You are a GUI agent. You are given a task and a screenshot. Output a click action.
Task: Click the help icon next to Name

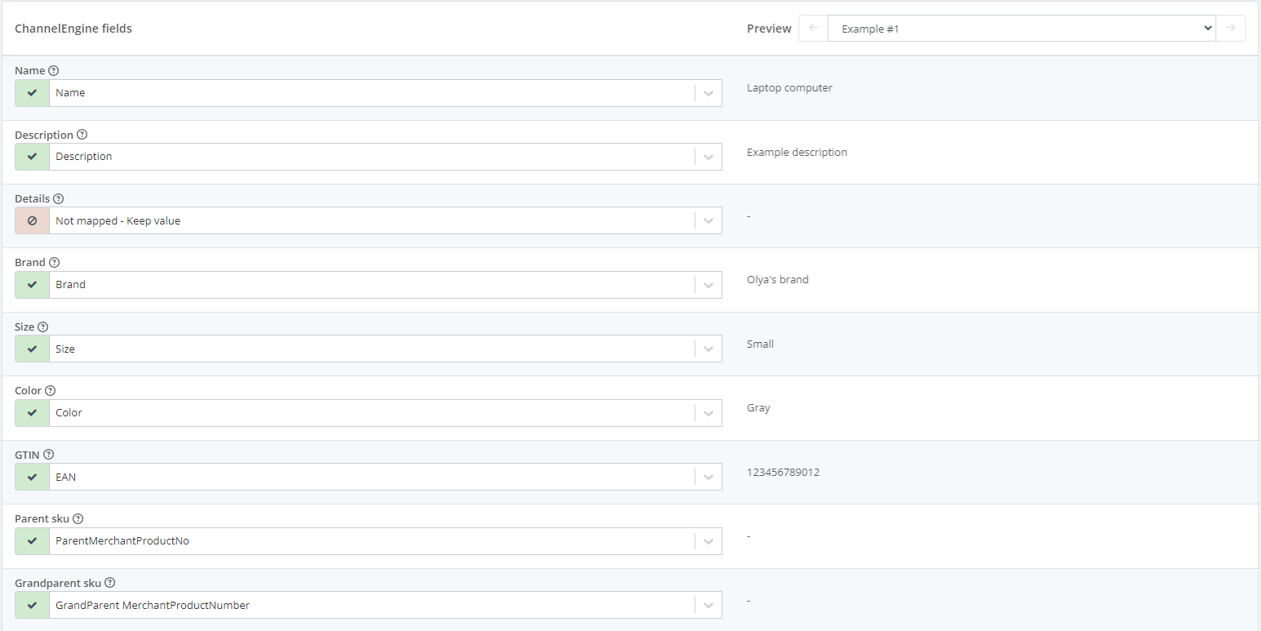pos(54,71)
